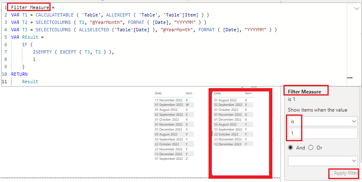Click the Item column header in left table
The width and height of the screenshot is (362, 182).
(x=189, y=93)
